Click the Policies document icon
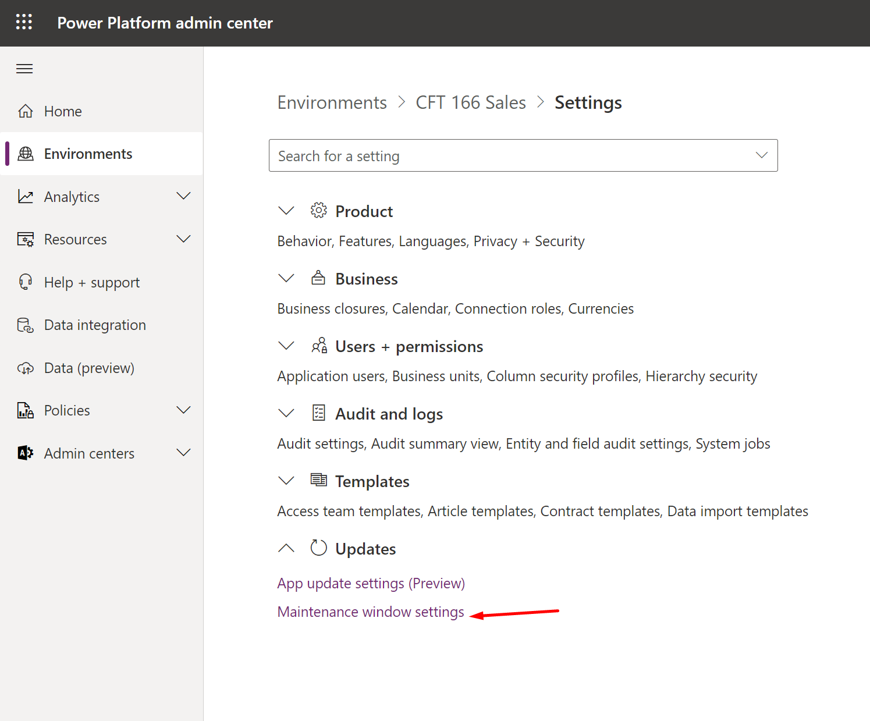This screenshot has height=721, width=870. tap(26, 410)
